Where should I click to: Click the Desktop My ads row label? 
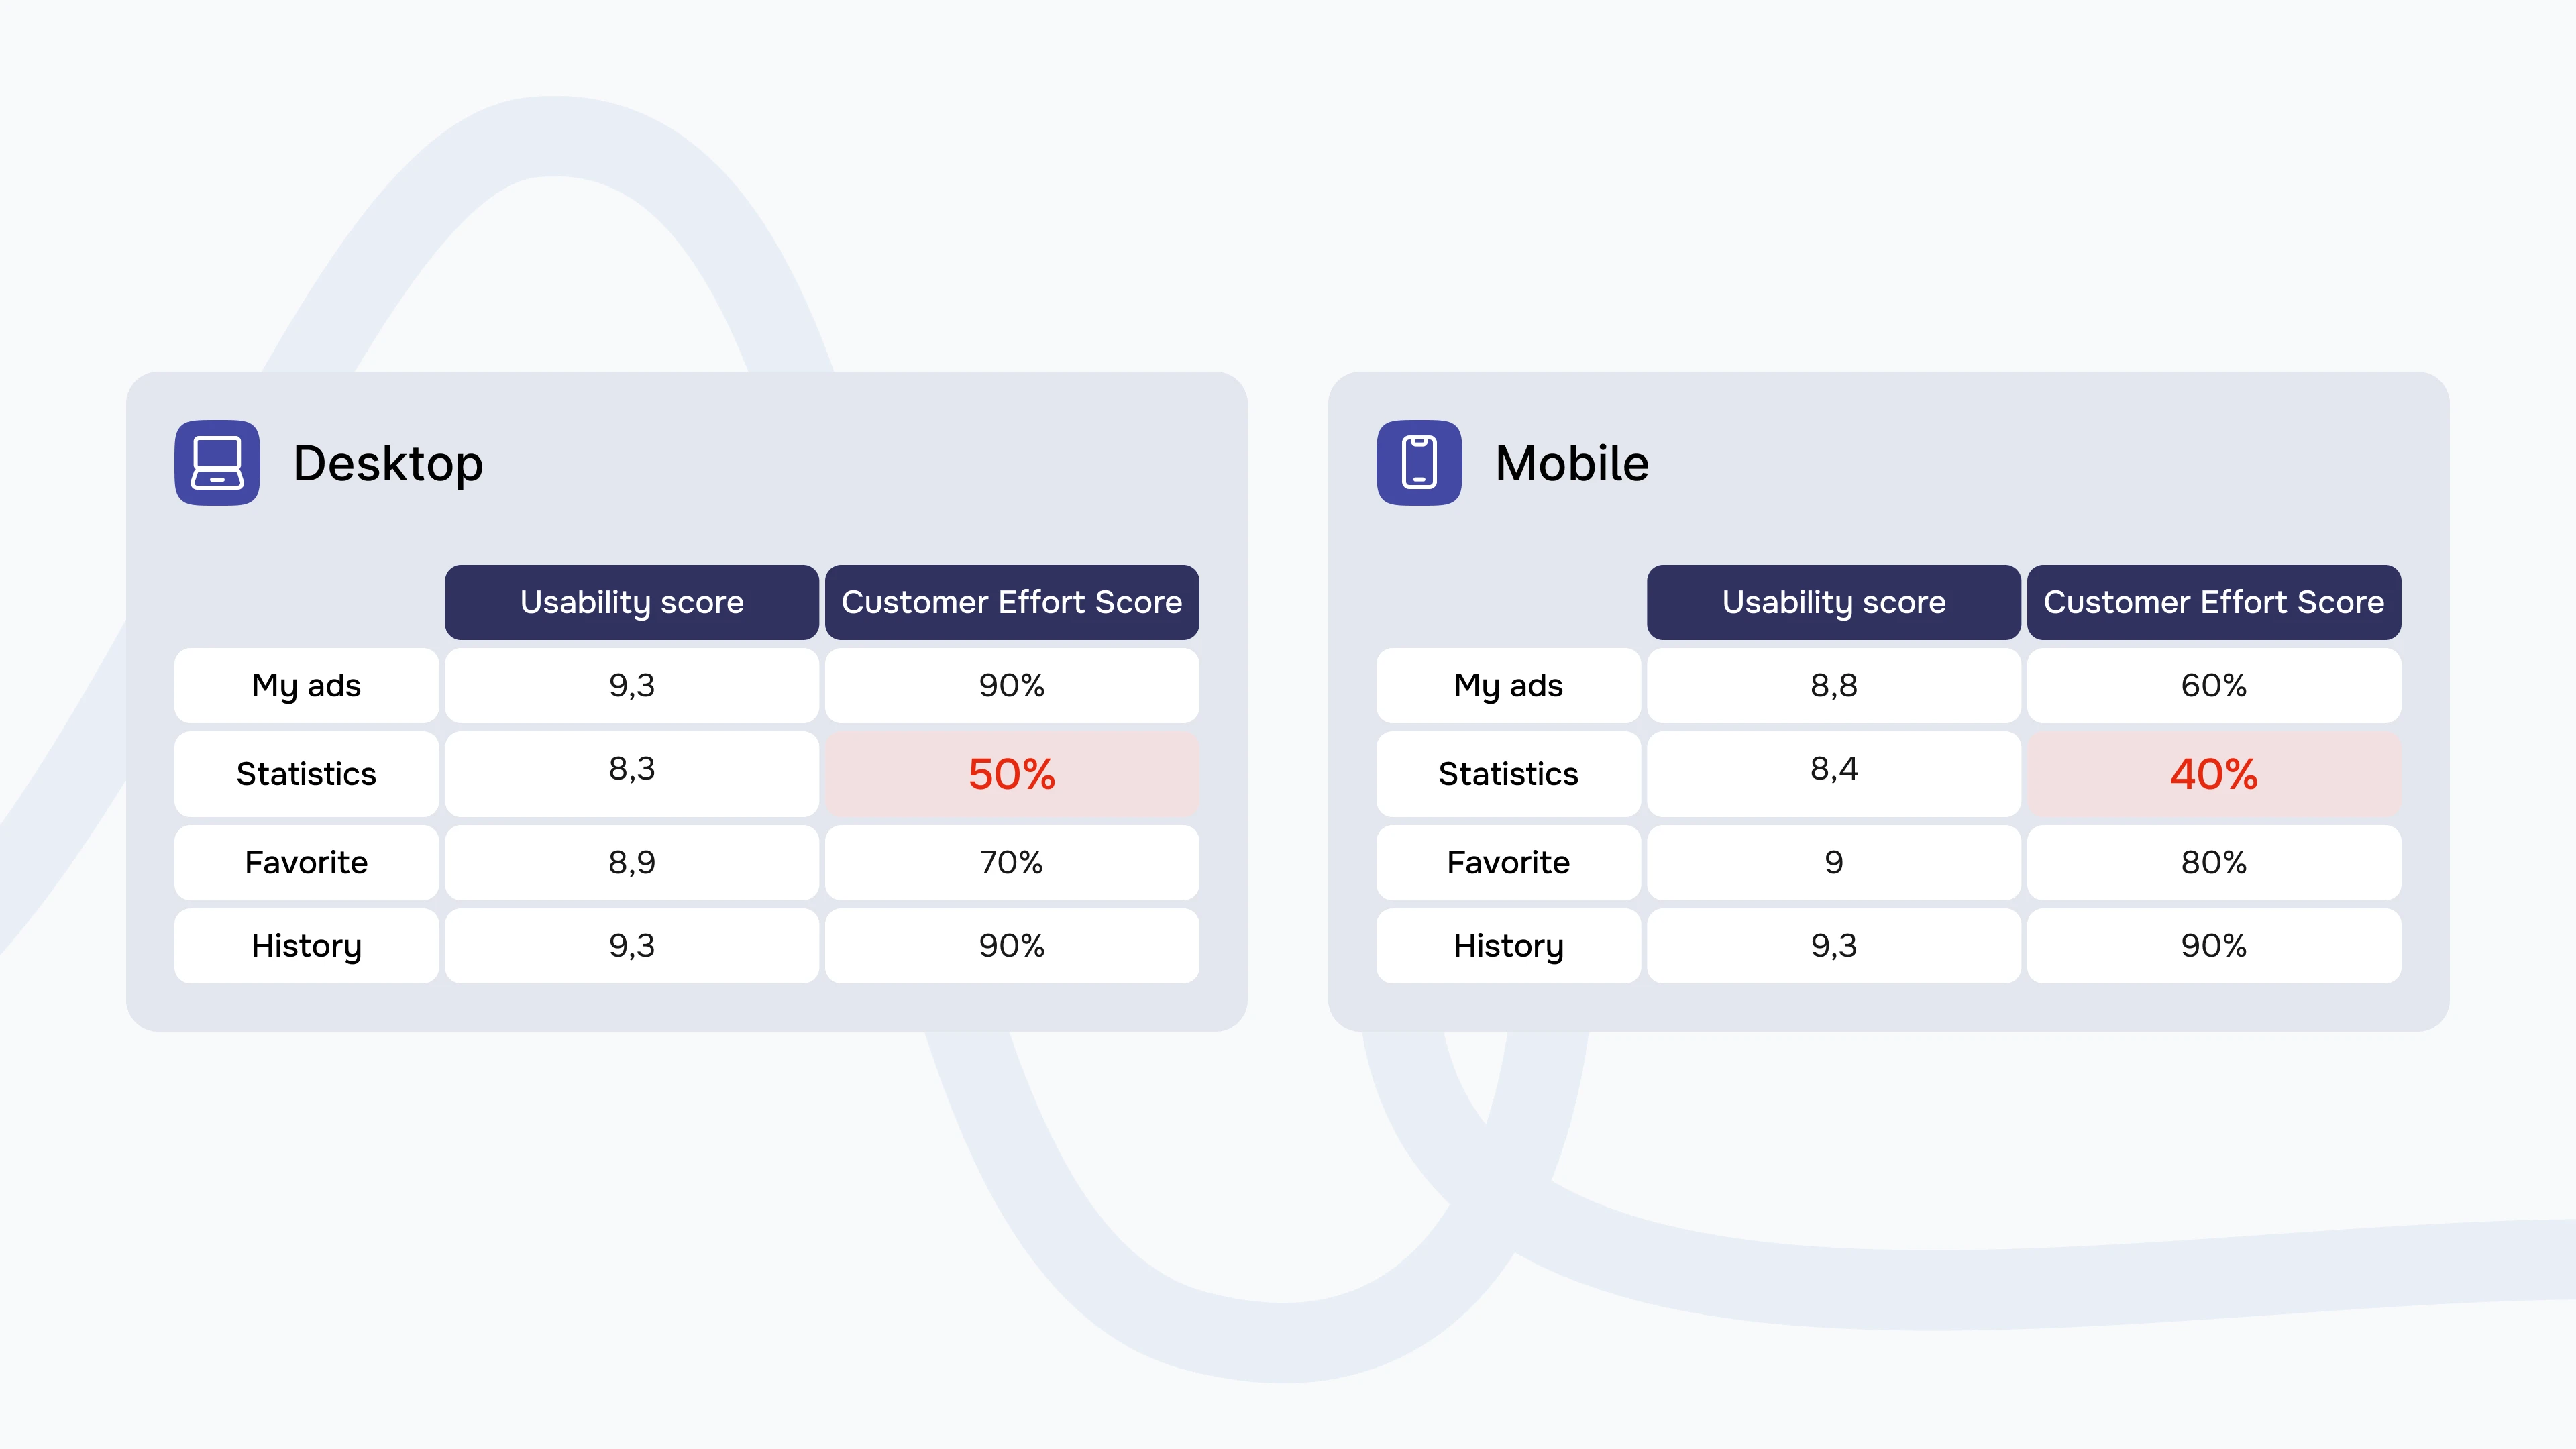[x=306, y=686]
